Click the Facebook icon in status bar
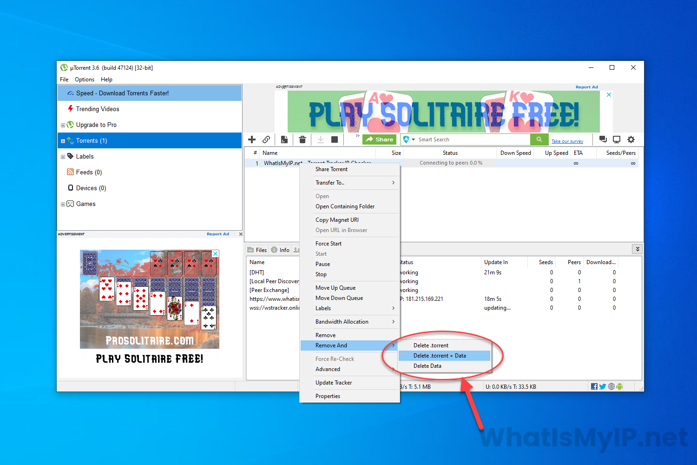Viewport: 697px width, 465px height. [x=594, y=386]
